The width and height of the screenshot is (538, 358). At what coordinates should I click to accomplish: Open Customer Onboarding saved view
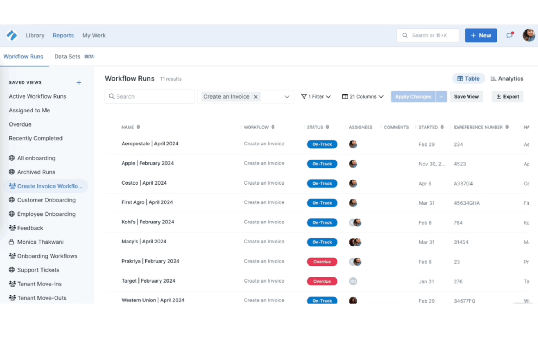42,200
